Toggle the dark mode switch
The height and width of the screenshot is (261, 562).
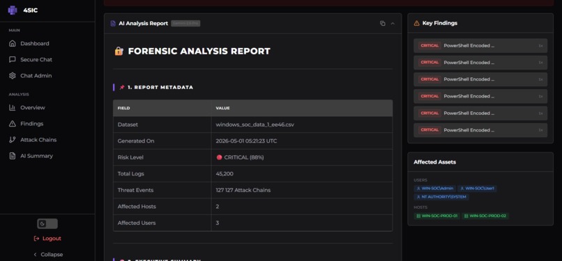coord(47,224)
